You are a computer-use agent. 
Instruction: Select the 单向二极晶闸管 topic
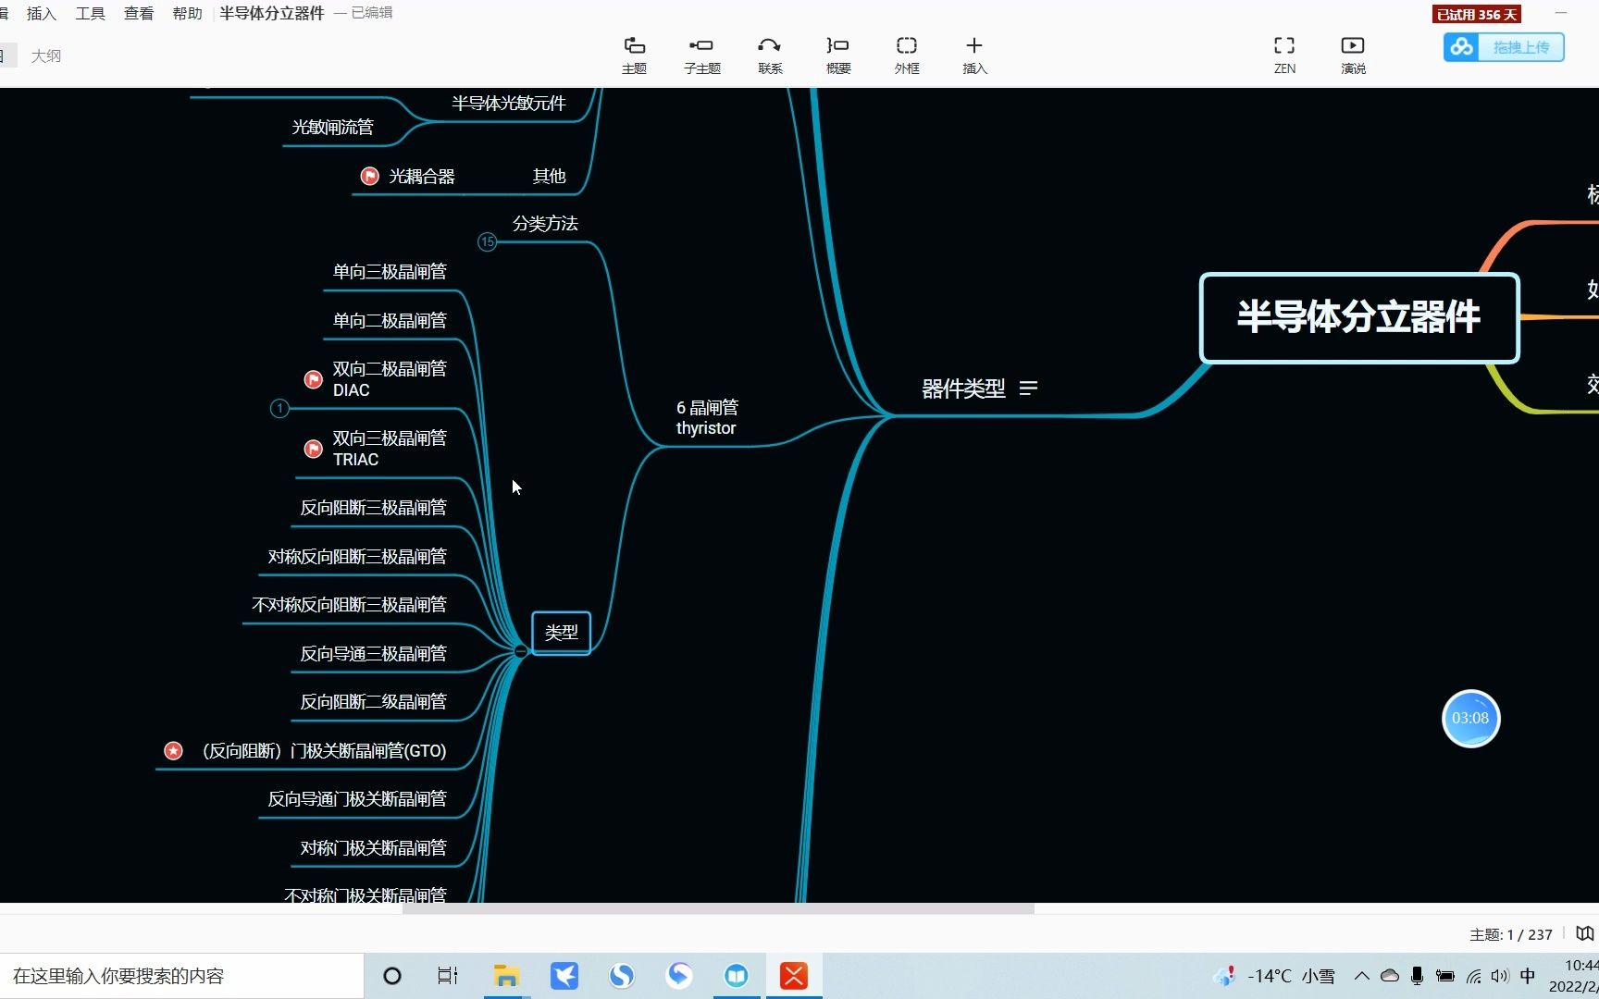[390, 320]
